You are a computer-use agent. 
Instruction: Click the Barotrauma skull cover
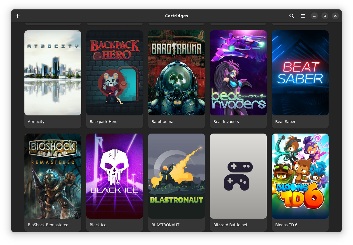[x=176, y=73]
